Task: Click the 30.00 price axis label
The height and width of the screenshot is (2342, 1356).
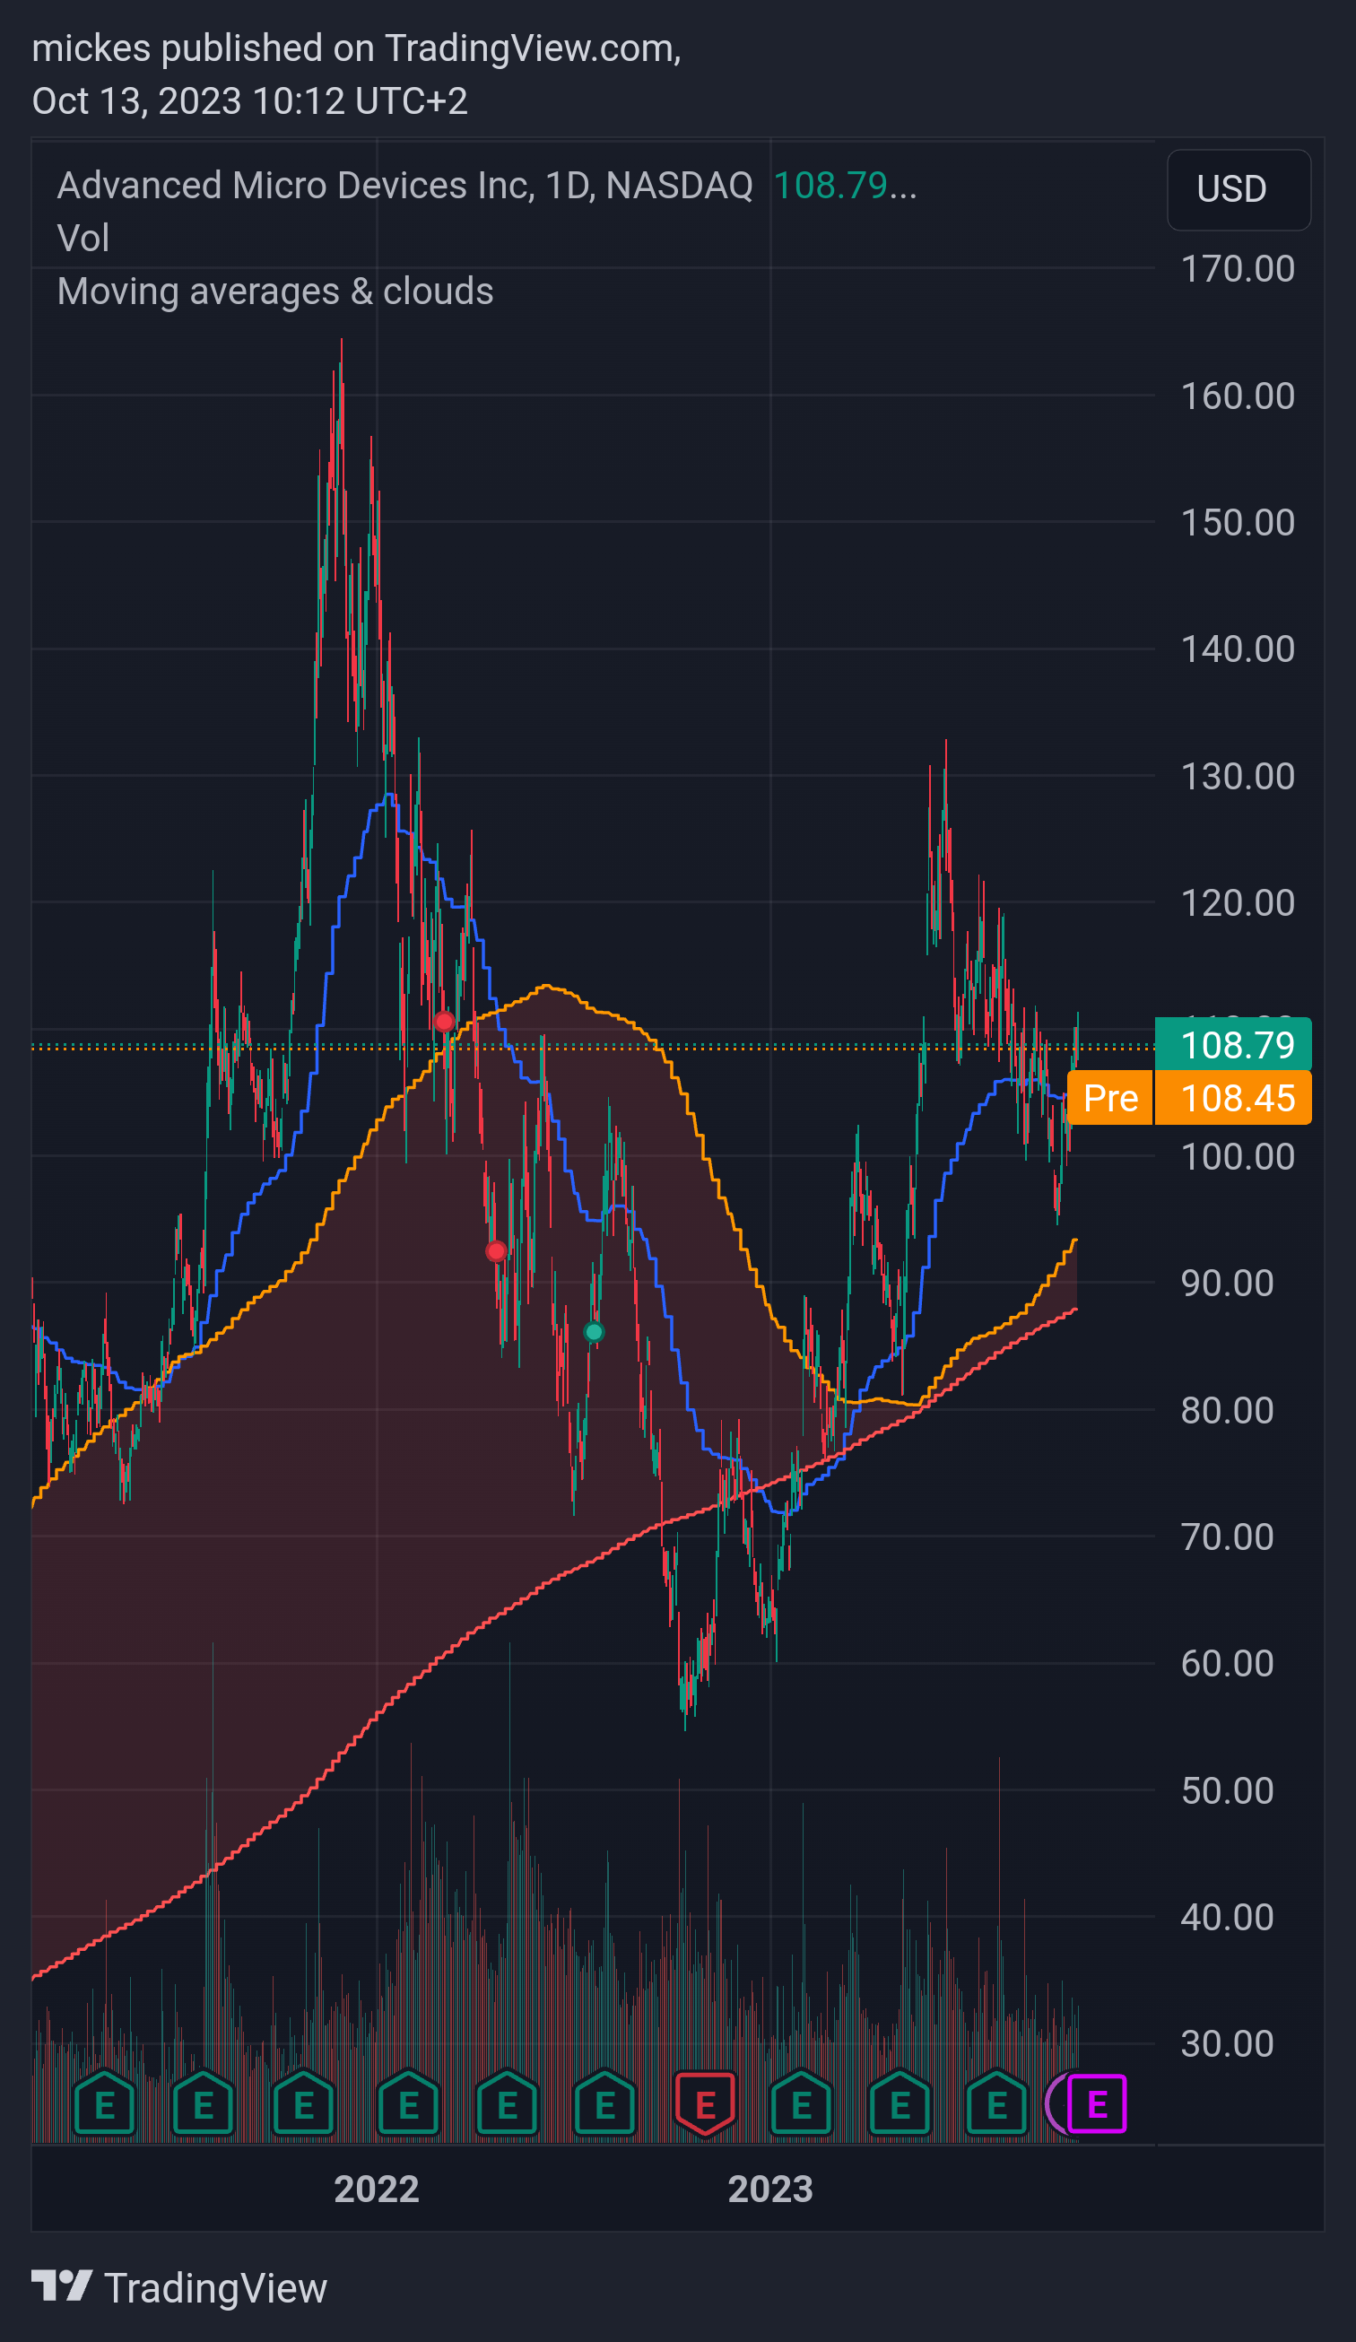Action: tap(1227, 2043)
